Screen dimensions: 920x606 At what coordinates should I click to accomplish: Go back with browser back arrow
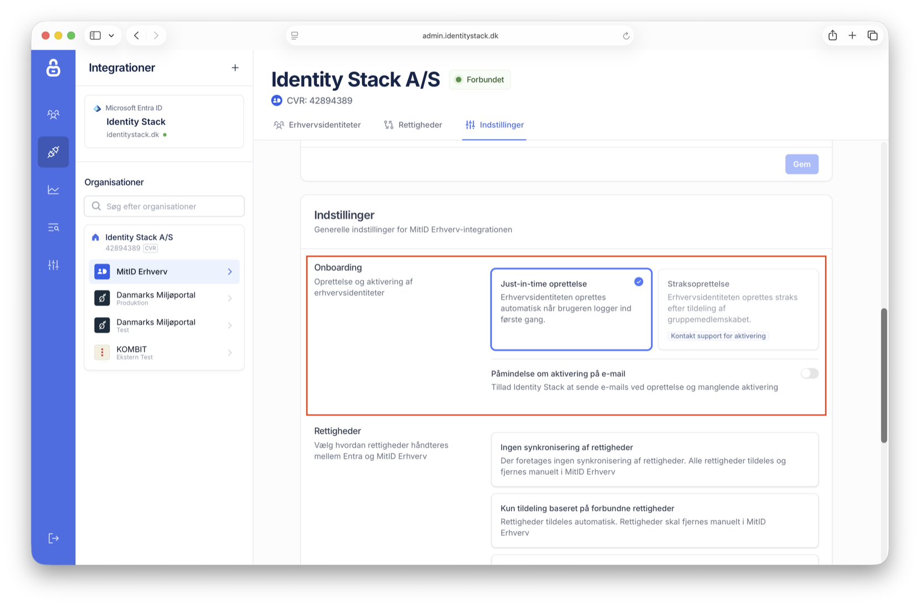[136, 35]
